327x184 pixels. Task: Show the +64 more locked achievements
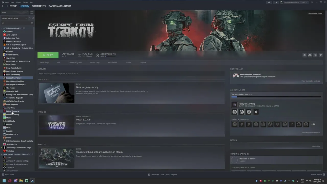pos(313,124)
